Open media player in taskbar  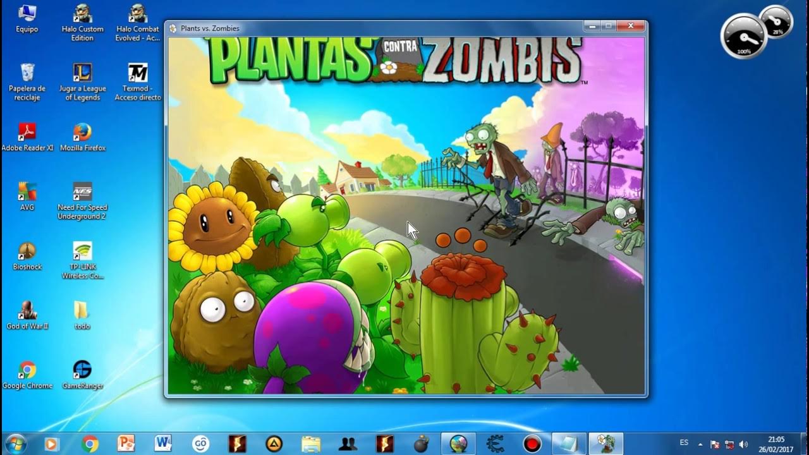click(x=51, y=444)
